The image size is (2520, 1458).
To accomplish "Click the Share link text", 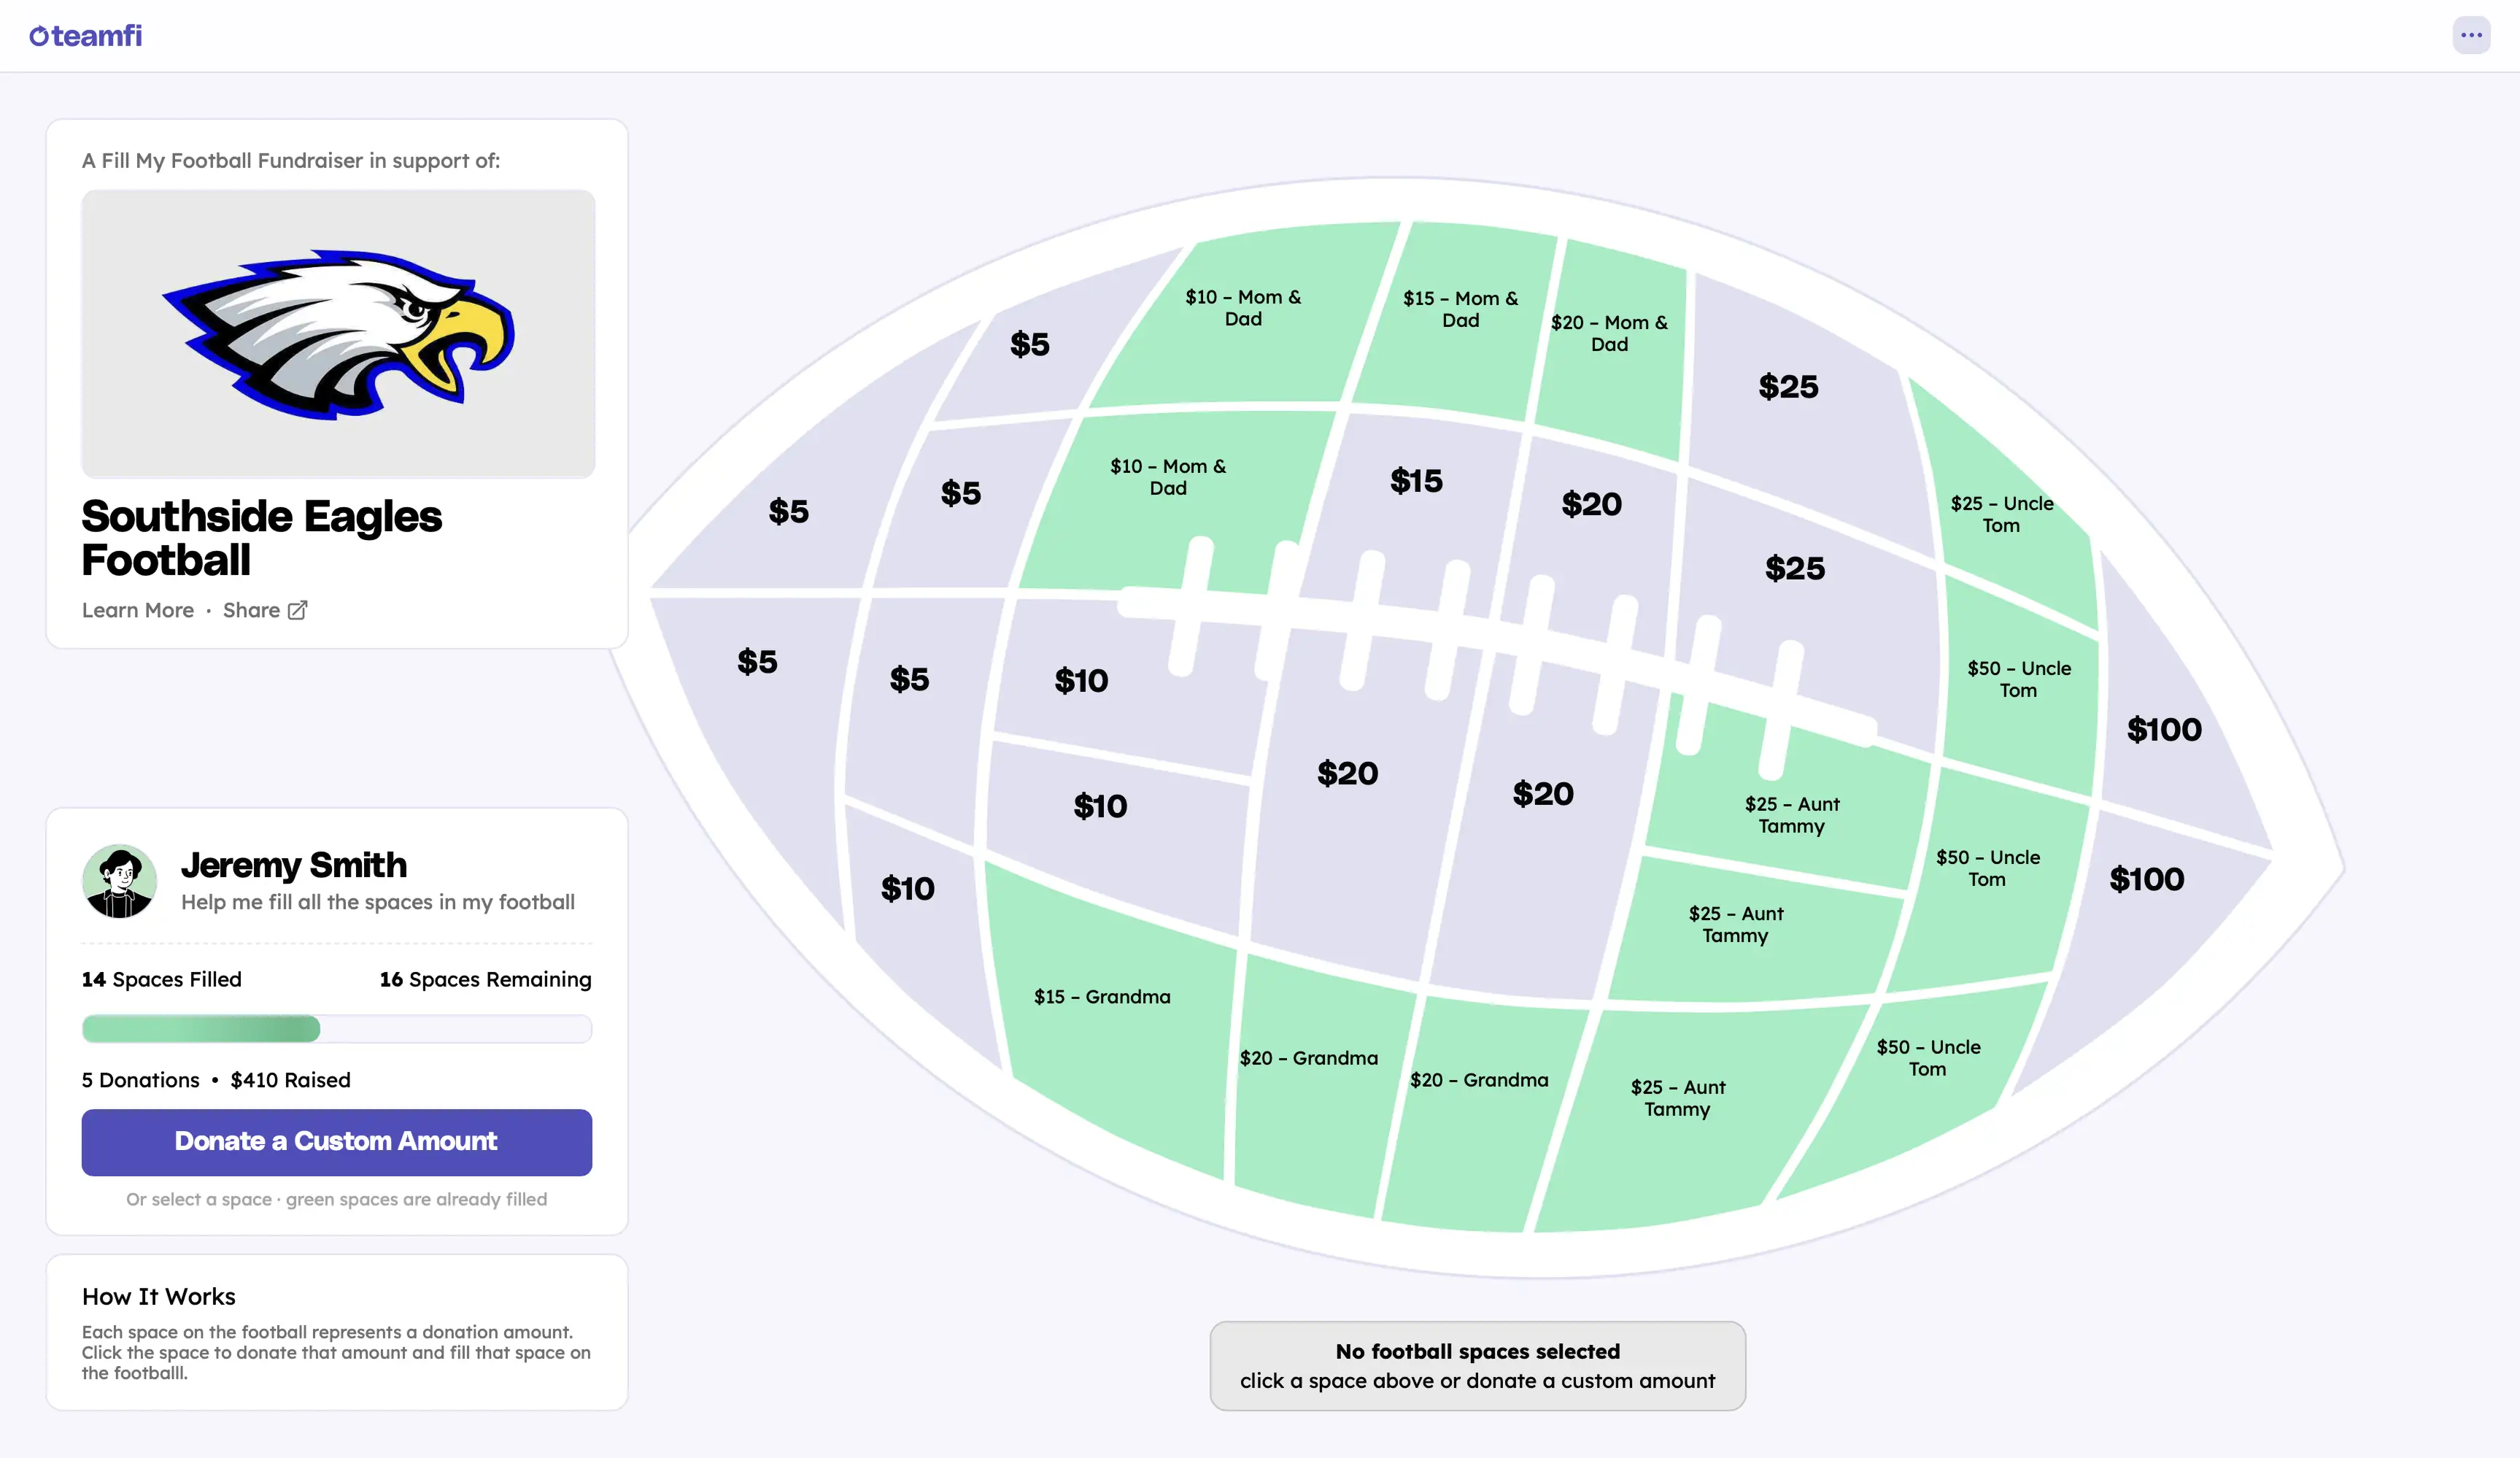I will [x=251, y=610].
